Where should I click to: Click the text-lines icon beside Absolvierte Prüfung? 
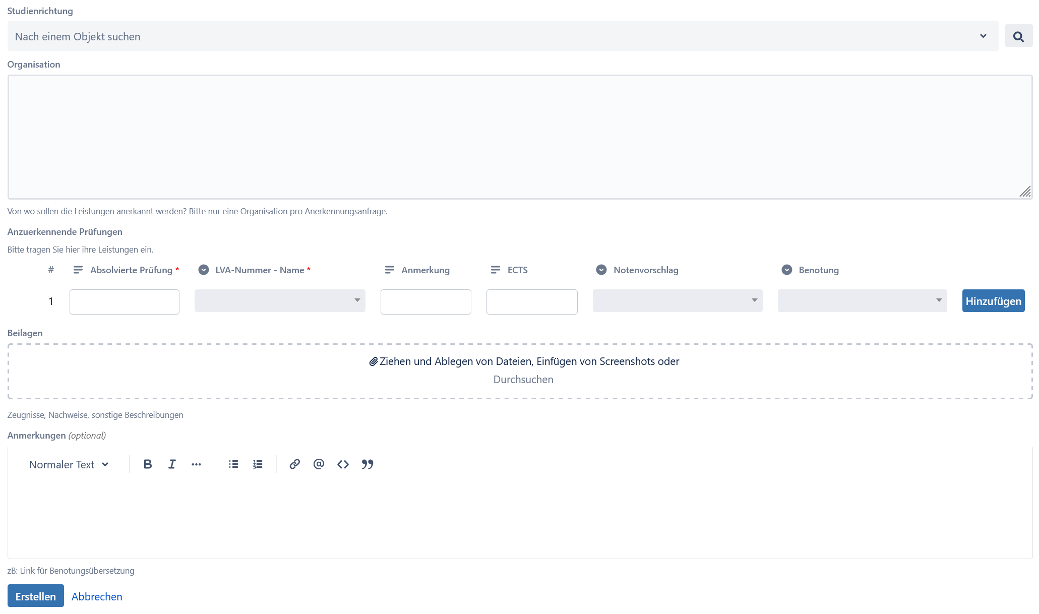(x=78, y=270)
